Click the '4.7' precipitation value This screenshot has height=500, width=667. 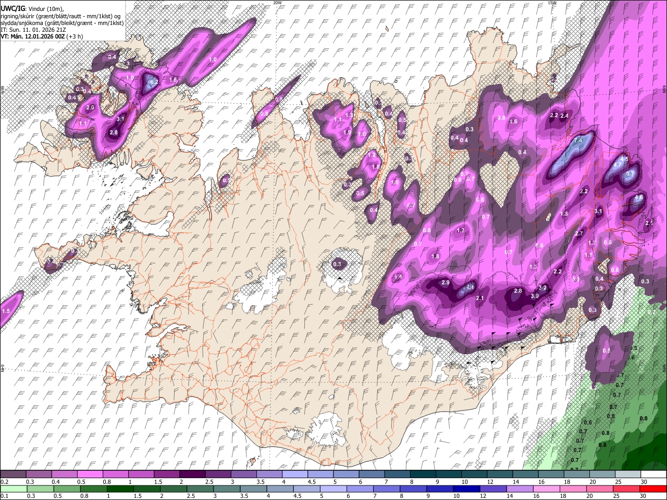click(x=618, y=164)
